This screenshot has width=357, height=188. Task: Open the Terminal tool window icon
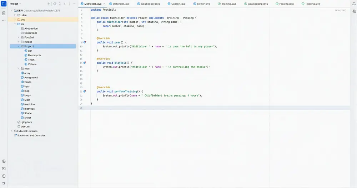click(x=4, y=169)
